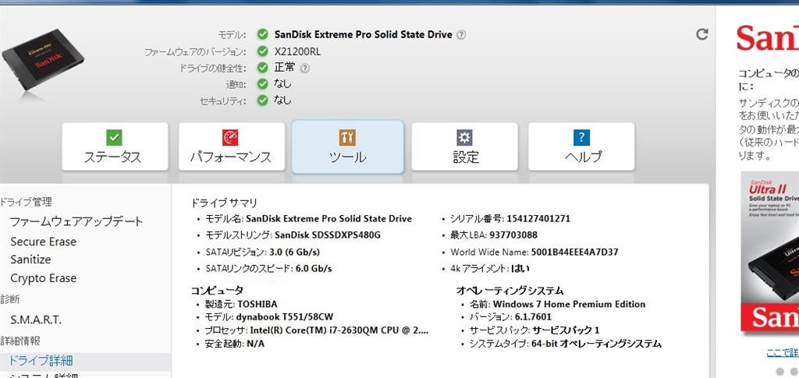Viewport: 799px width, 378px height.
Task: Click the ここで詳 link under advertisement
Action: pos(783,352)
